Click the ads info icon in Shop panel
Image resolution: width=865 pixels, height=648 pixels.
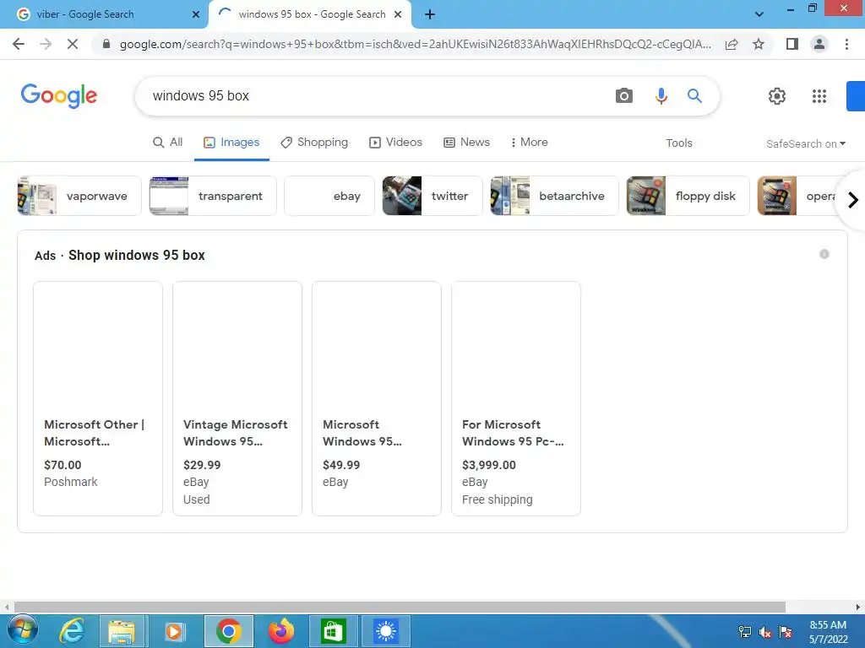824,254
